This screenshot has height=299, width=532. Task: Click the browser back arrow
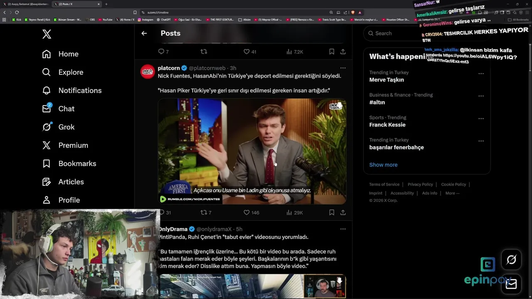[5, 12]
